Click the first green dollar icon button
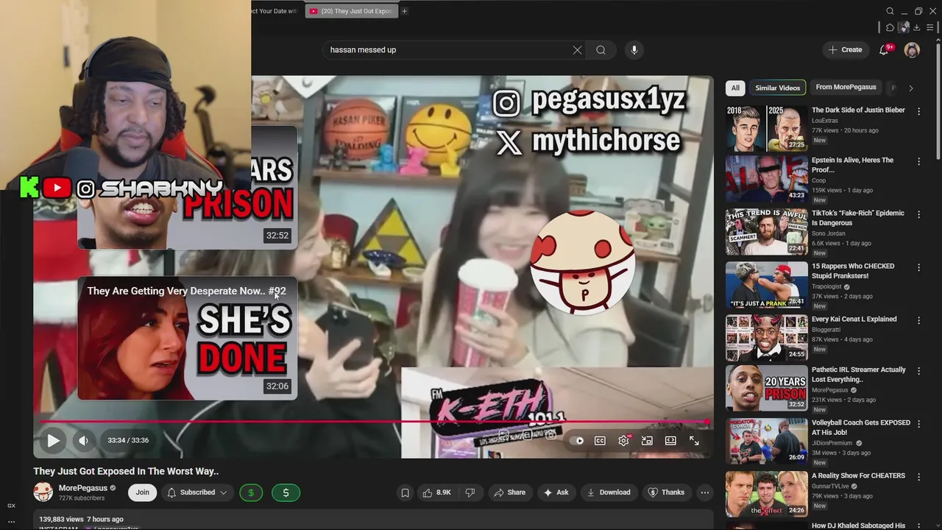The height and width of the screenshot is (530, 942). coord(251,492)
